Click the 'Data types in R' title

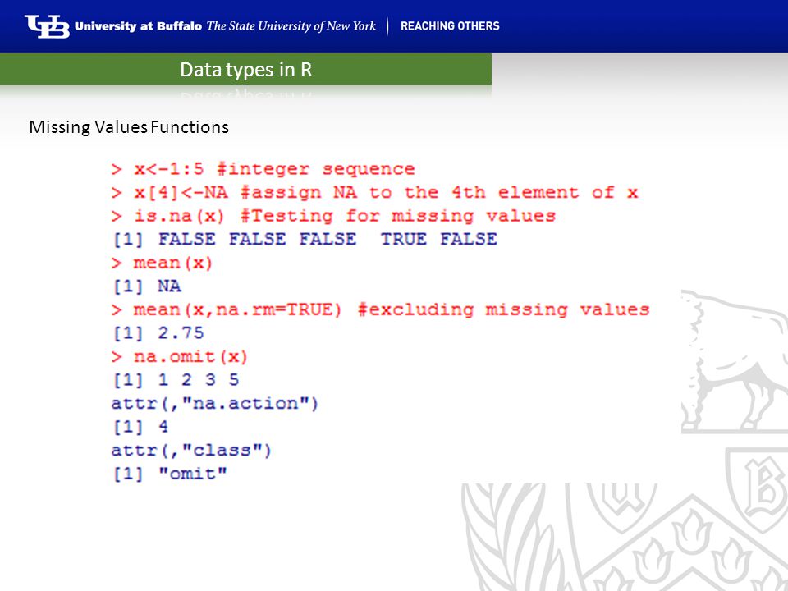(246, 69)
